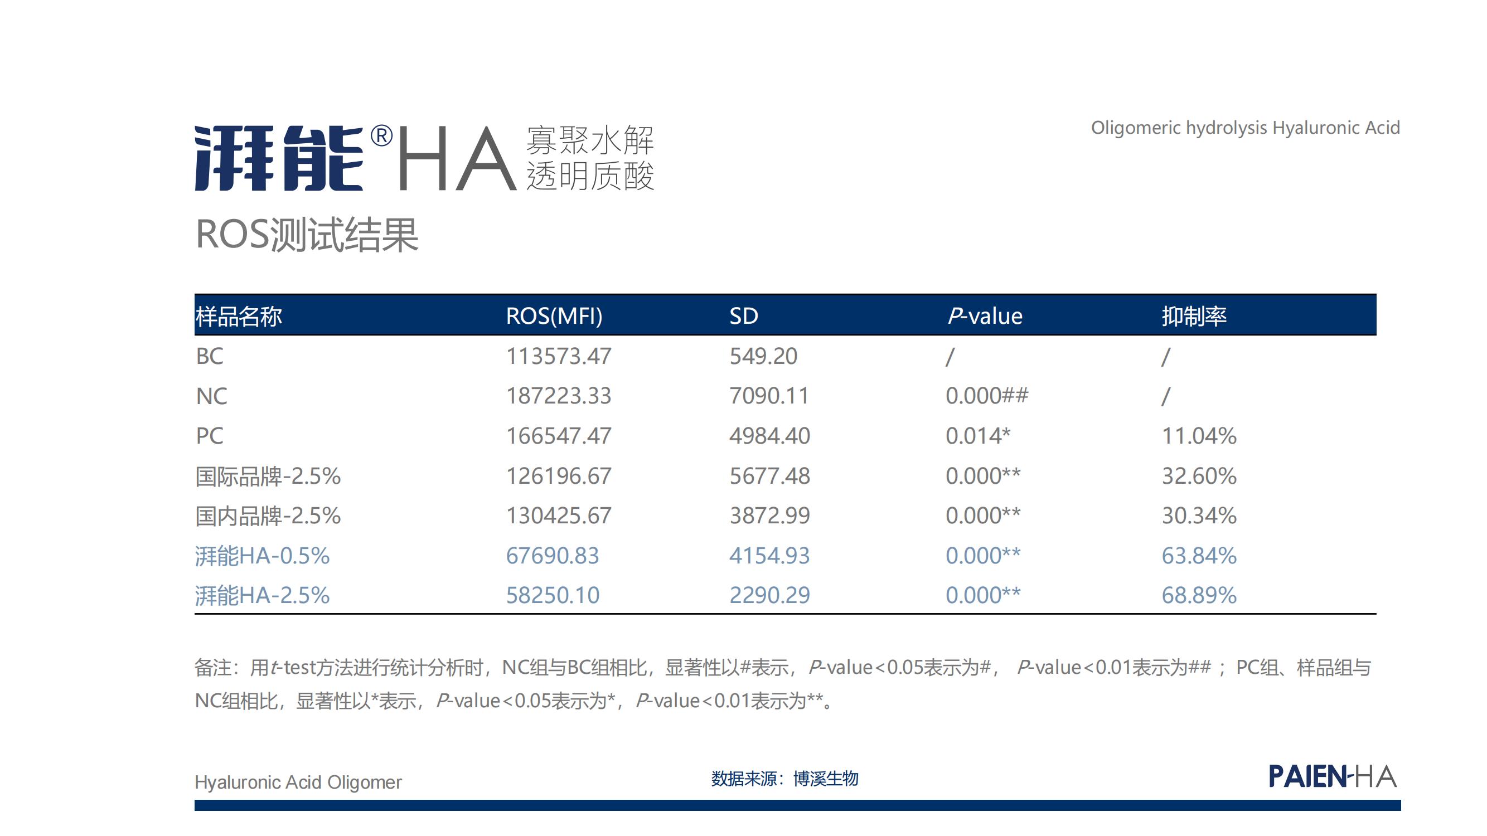Select the row label 国内品牌-2.5%
Viewport: 1487px width, 836px height.
268,515
